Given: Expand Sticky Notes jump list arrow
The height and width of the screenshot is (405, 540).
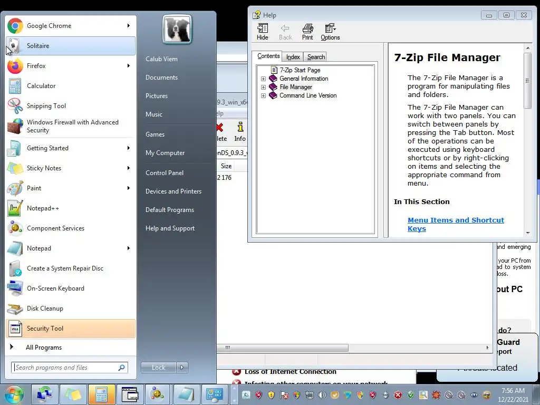Looking at the screenshot, I should click(129, 168).
